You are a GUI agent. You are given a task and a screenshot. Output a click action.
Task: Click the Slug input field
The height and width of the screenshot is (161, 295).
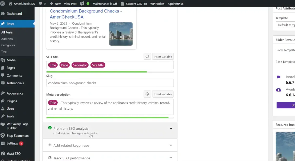click(x=110, y=83)
